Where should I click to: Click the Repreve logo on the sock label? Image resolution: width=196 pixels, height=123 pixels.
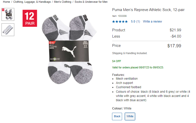coord(55,59)
